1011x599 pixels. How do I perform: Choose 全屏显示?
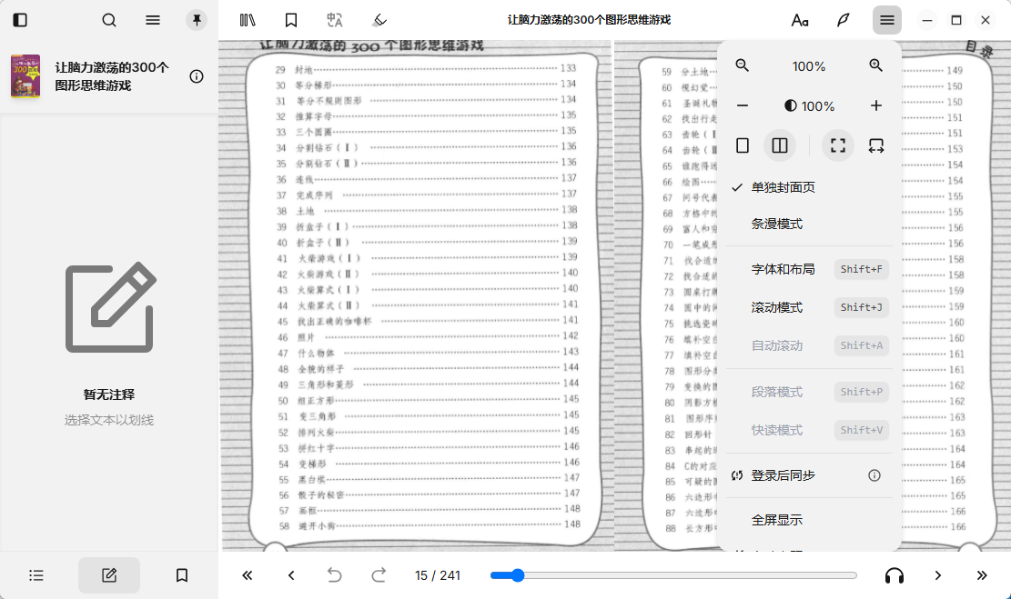tap(809, 520)
